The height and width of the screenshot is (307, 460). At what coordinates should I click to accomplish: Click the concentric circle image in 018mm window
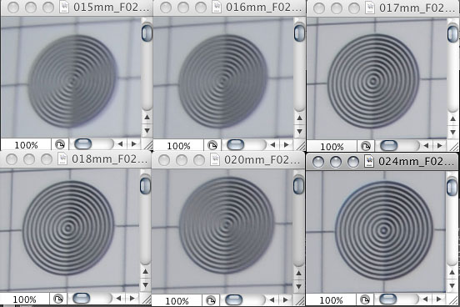[x=68, y=228]
